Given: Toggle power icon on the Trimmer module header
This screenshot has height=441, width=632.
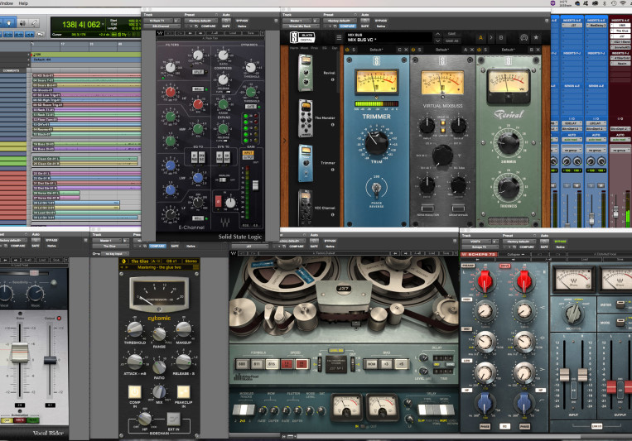Looking at the screenshot, I should click(x=347, y=50).
